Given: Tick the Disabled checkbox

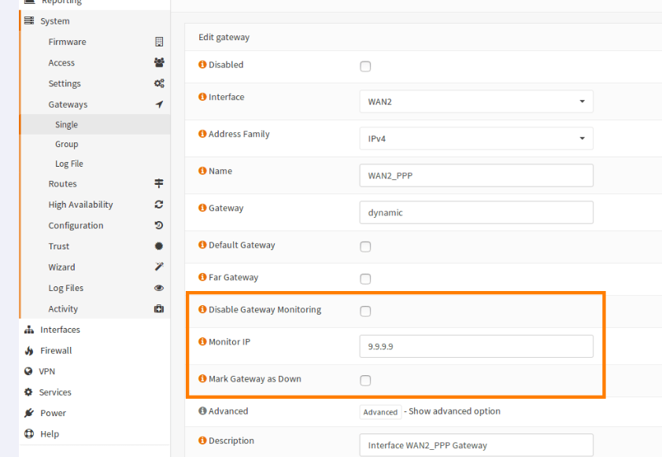Looking at the screenshot, I should tap(365, 67).
